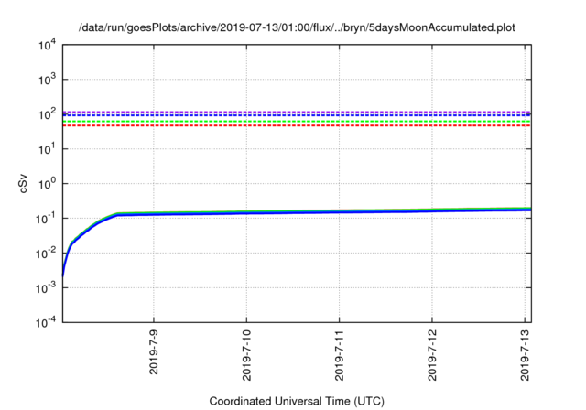Viewport: 586px width, 410px height.
Task: Click the Coordinated Universal Time (UTC) axis label
Action: coord(297,401)
